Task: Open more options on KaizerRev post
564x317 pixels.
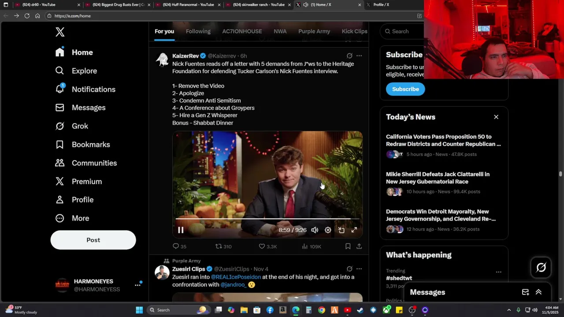Action: click(x=359, y=56)
